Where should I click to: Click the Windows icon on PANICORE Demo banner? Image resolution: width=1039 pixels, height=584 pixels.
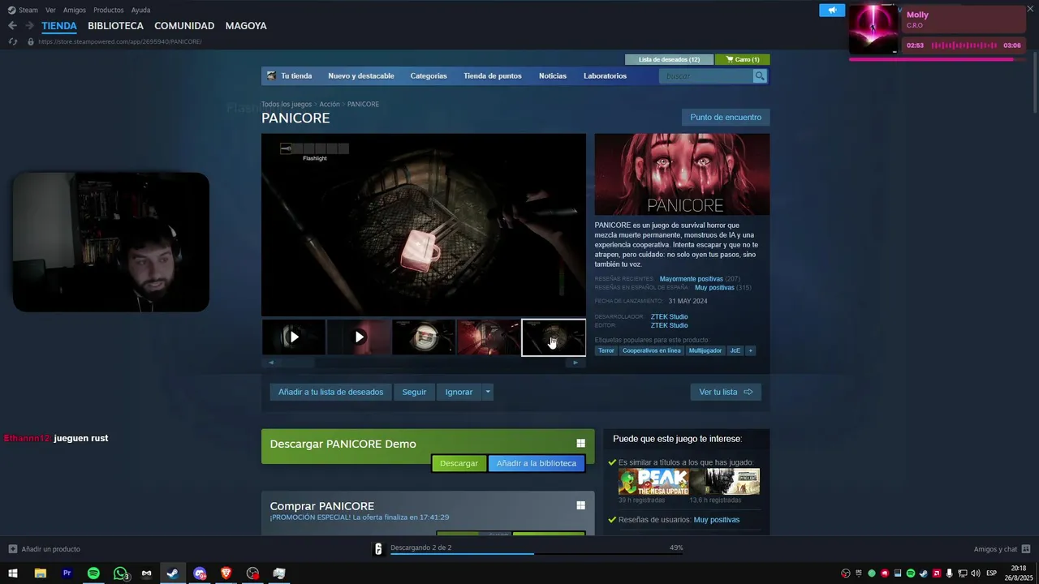pos(580,444)
